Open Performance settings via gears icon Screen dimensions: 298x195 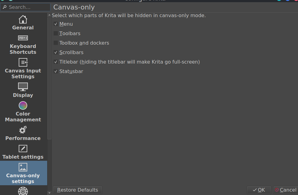(23, 130)
